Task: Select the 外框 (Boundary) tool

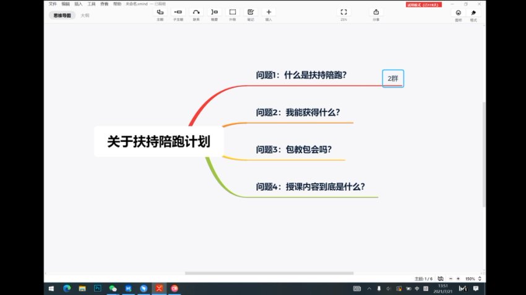Action: point(233,12)
